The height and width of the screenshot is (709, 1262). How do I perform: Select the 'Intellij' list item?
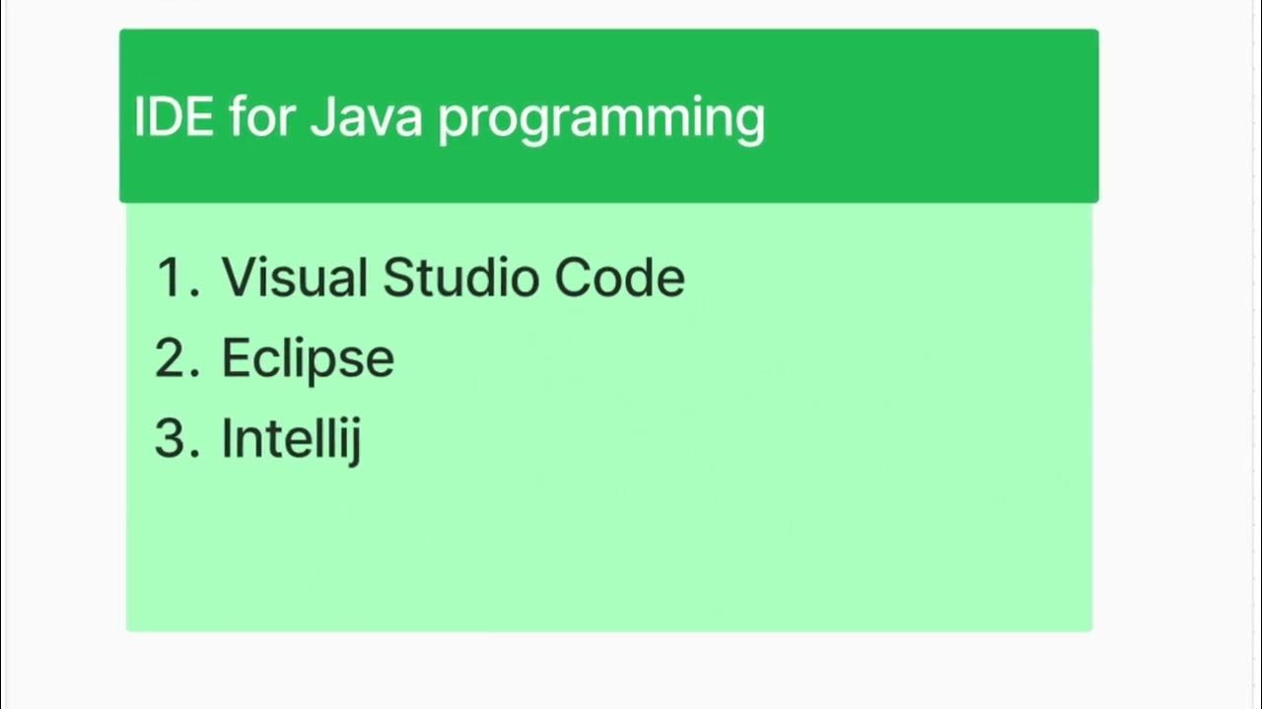pyautogui.click(x=292, y=439)
